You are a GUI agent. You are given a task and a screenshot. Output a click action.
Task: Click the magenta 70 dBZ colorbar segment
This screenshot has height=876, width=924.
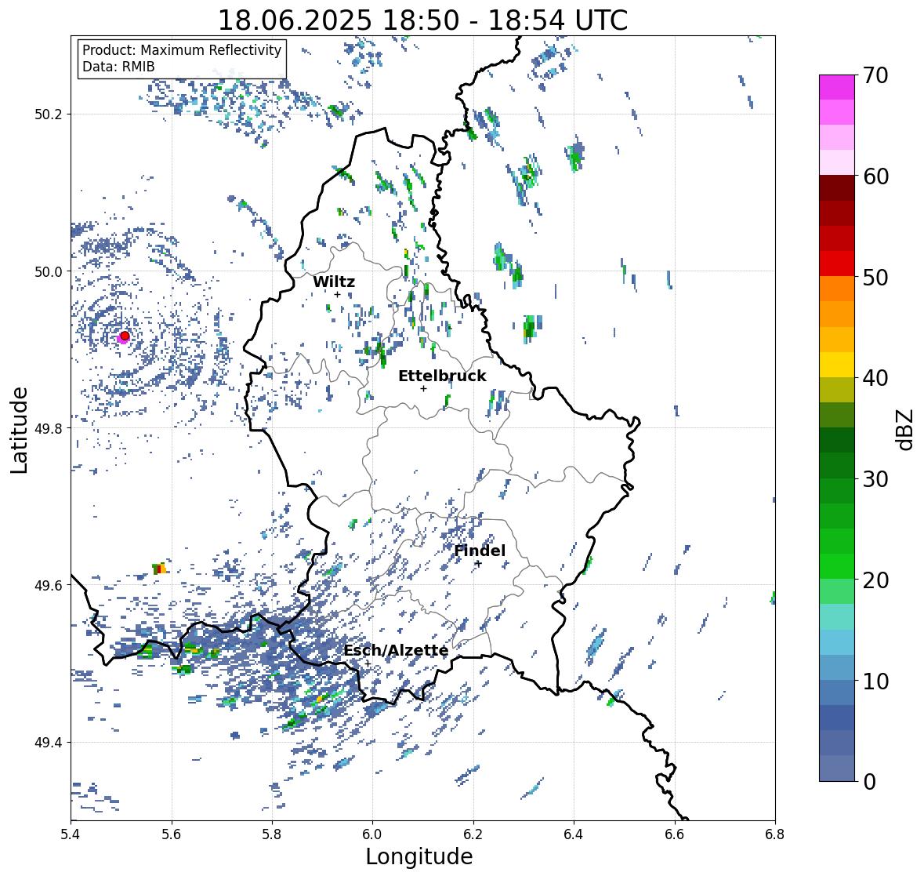pos(837,87)
